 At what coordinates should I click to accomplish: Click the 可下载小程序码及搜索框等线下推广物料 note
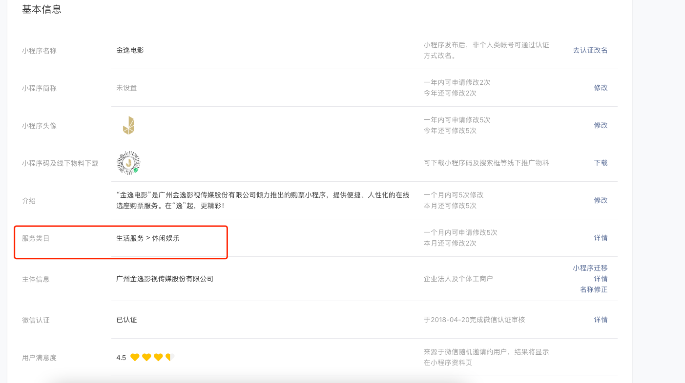coord(486,163)
